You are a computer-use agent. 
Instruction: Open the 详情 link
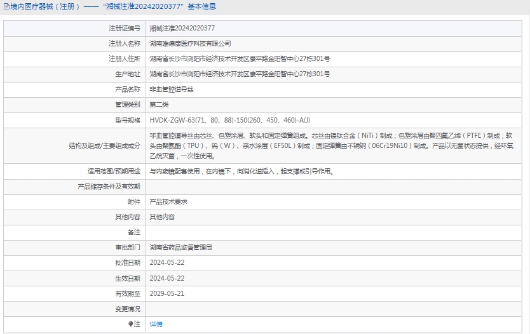tap(156, 324)
